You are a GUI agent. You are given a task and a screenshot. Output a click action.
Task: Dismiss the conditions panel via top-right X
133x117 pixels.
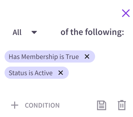tap(126, 13)
